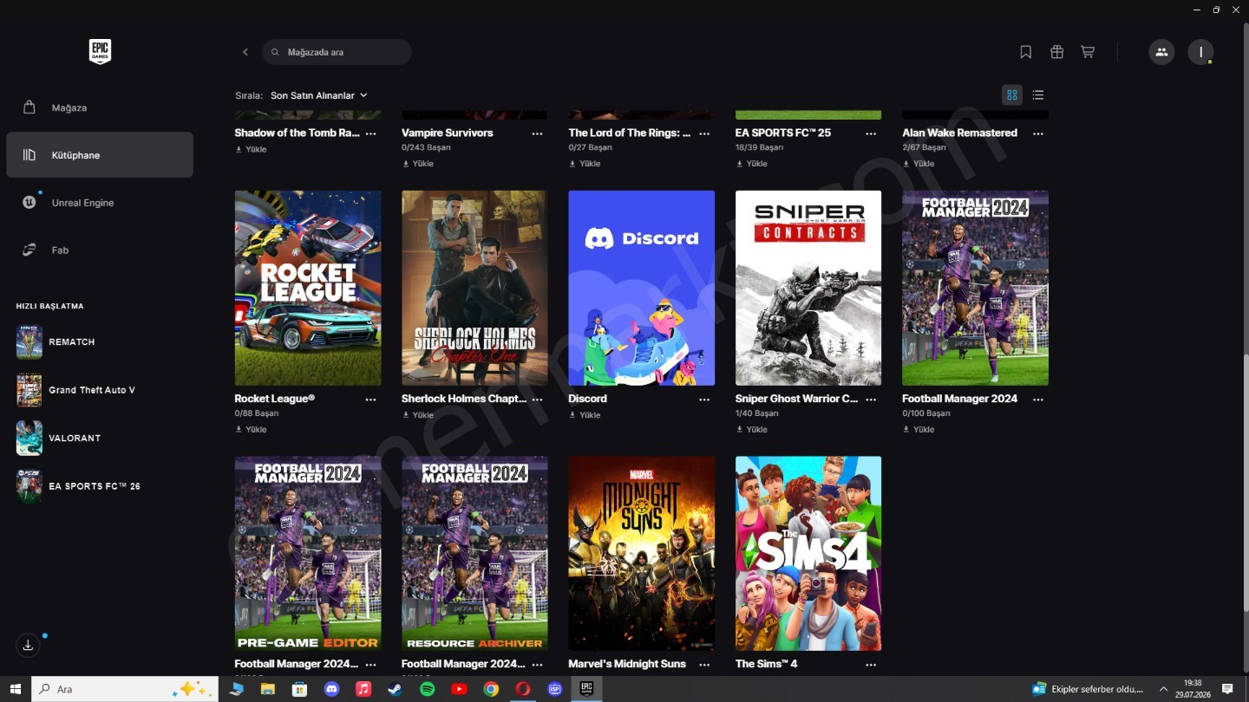Open Google Chrome from the taskbar
The image size is (1249, 702).
(491, 689)
